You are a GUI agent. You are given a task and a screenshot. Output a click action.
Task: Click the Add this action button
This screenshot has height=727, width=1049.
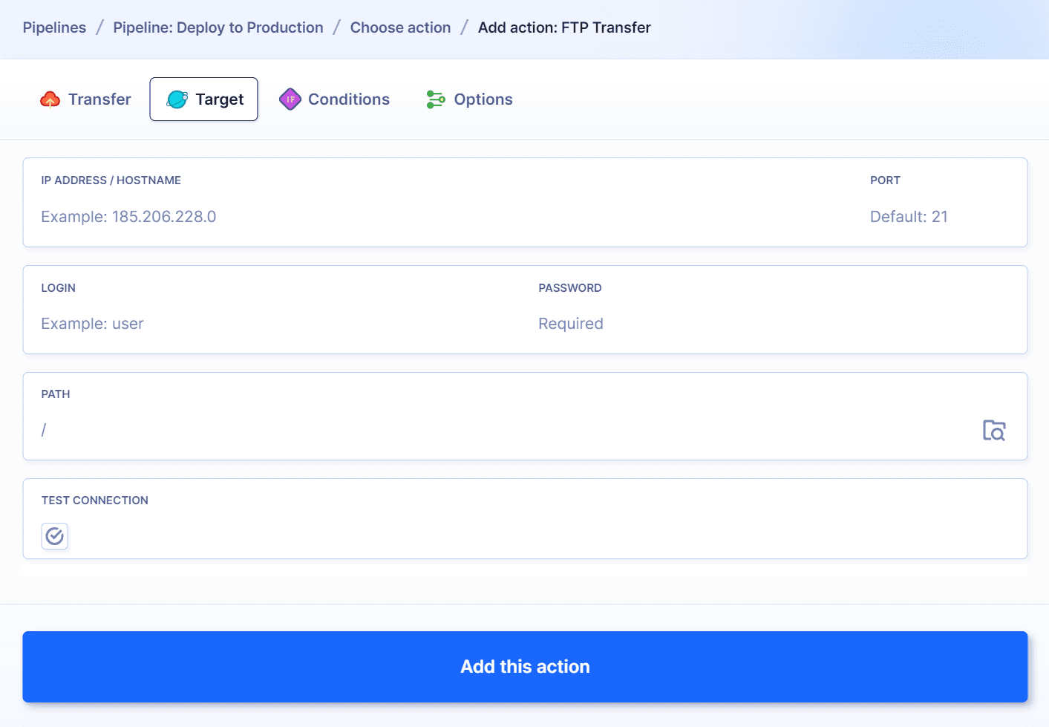pos(525,666)
